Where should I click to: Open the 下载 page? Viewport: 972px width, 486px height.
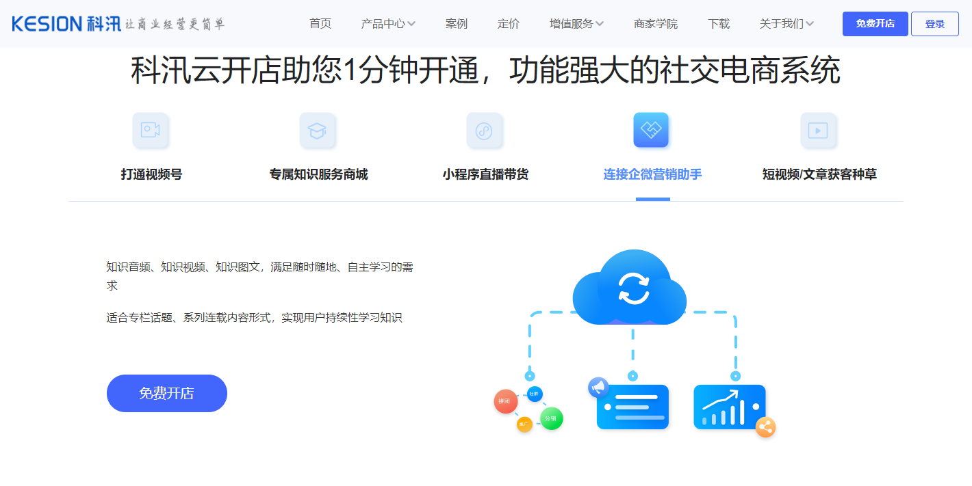[x=719, y=24]
